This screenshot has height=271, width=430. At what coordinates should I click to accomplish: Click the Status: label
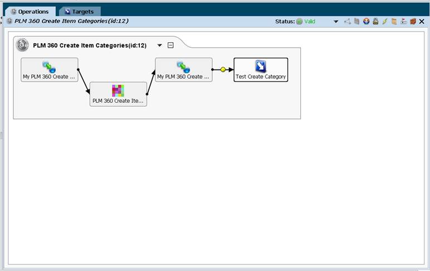pos(285,21)
